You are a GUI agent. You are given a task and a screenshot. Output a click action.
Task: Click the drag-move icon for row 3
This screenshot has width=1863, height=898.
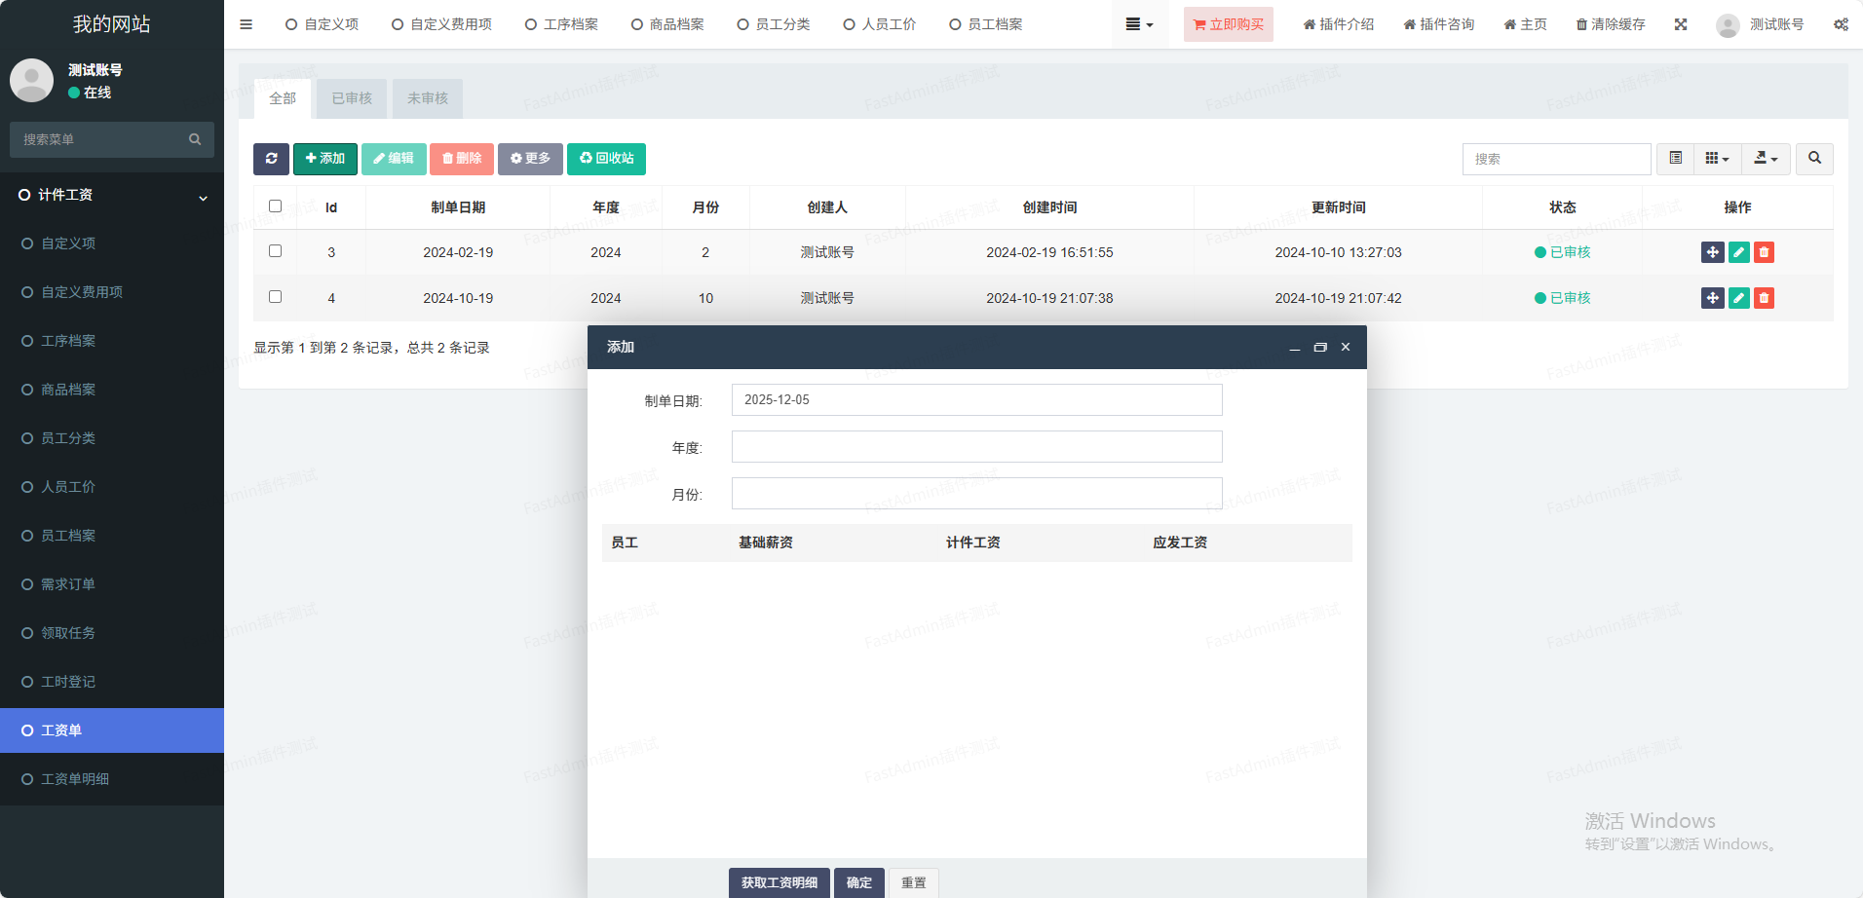click(1712, 252)
